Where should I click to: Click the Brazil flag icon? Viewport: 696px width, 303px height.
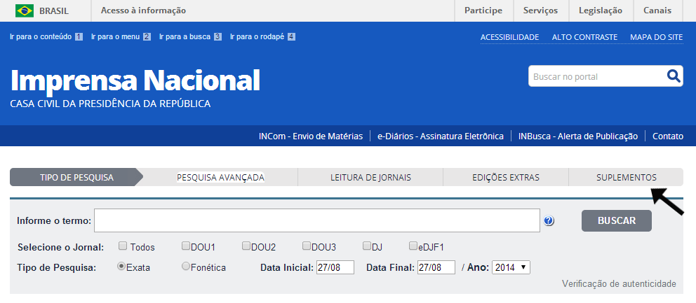pyautogui.click(x=25, y=10)
